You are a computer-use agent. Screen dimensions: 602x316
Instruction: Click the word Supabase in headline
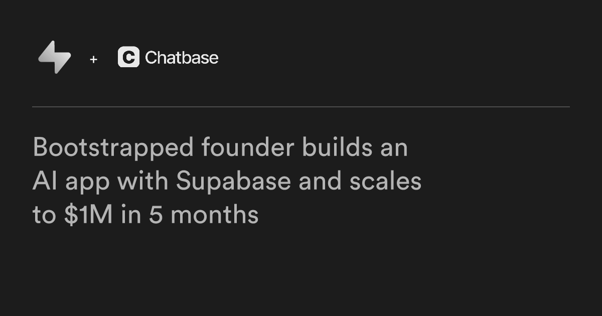tap(233, 182)
